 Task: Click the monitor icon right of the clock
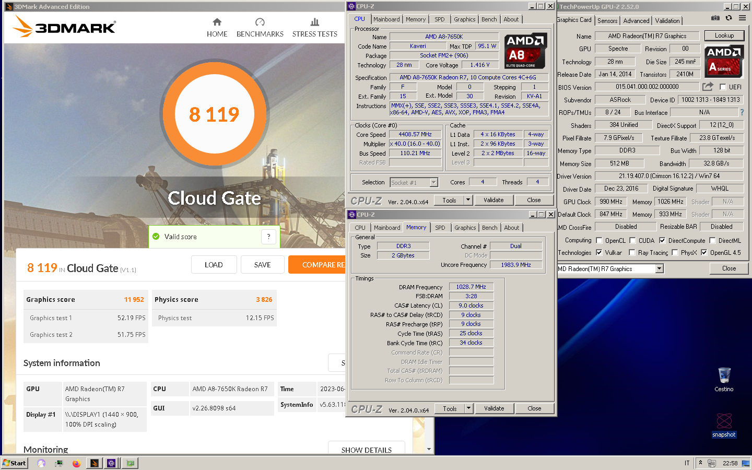(745, 463)
